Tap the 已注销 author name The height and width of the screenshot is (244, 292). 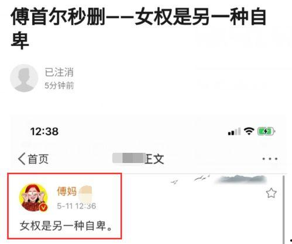(x=59, y=72)
